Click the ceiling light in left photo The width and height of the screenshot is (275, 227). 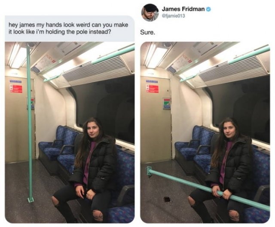coord(18,56)
